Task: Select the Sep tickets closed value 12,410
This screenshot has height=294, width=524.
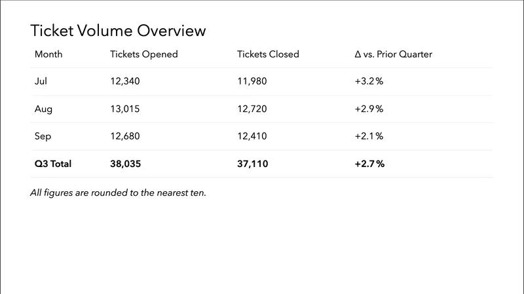Action: pyautogui.click(x=252, y=136)
